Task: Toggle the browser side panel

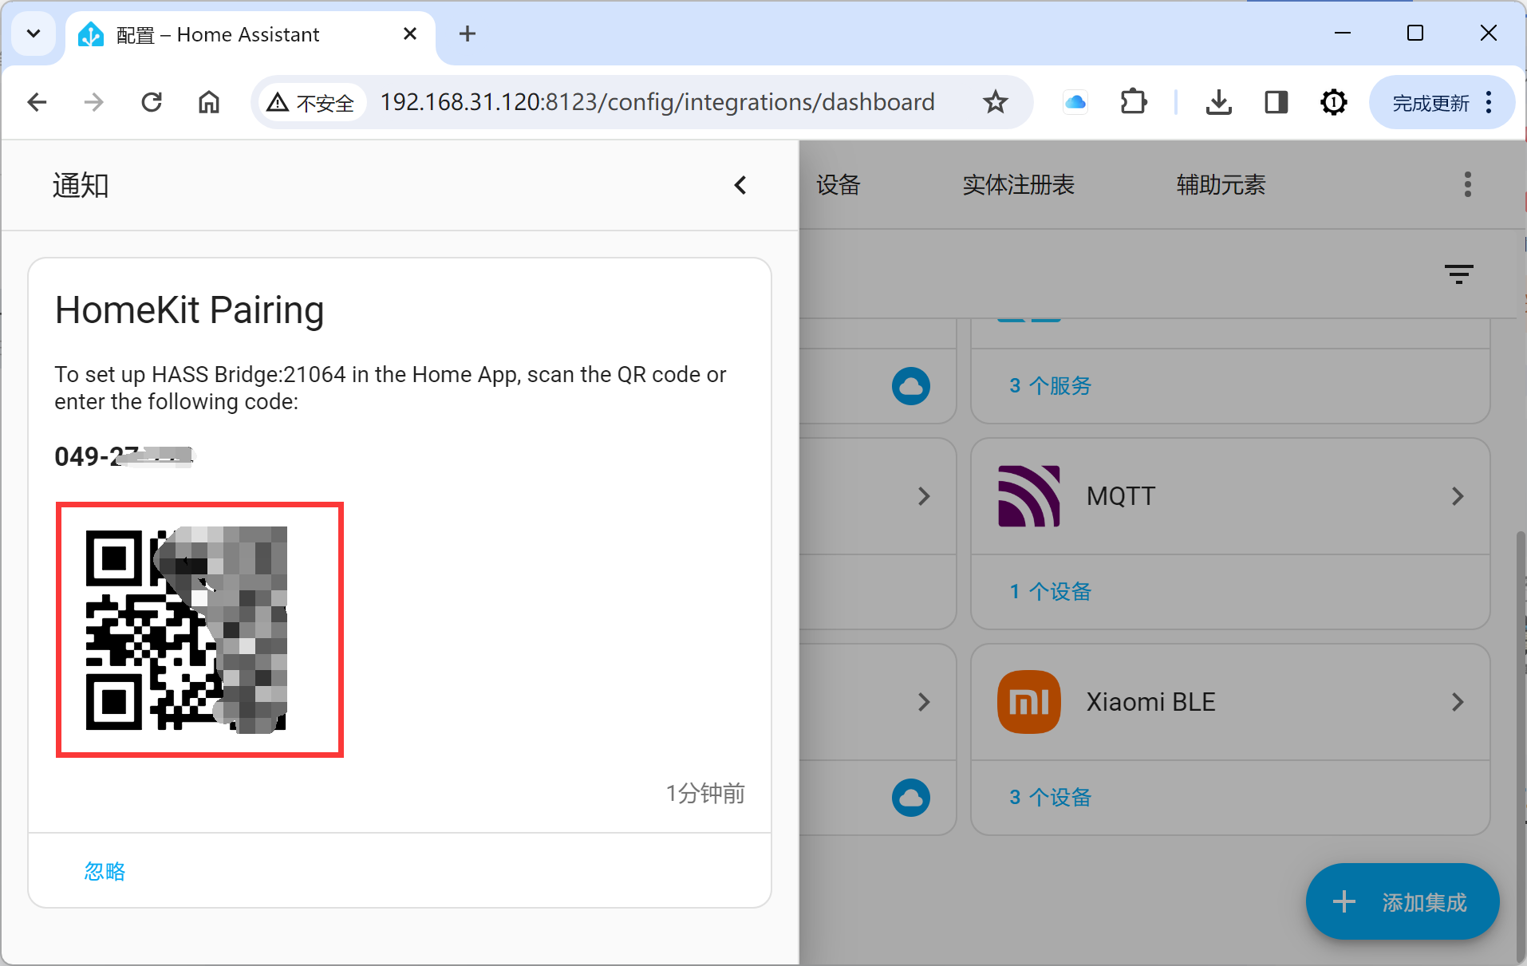Action: [x=1276, y=102]
